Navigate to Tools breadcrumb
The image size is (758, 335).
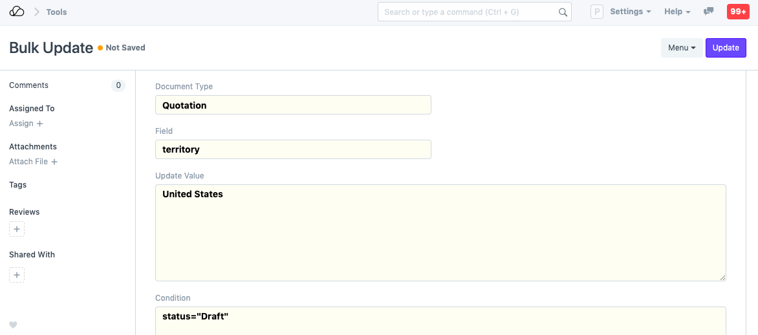click(56, 12)
